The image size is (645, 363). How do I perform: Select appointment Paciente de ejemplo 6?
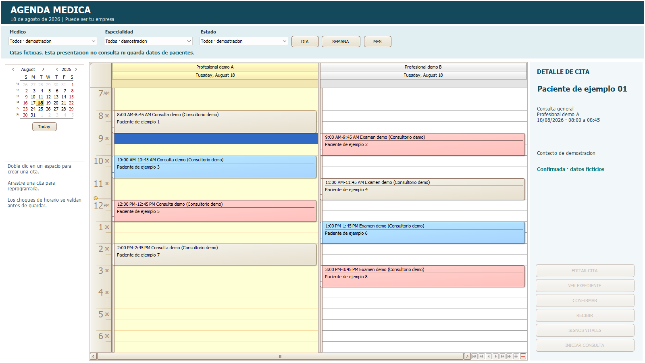click(423, 233)
